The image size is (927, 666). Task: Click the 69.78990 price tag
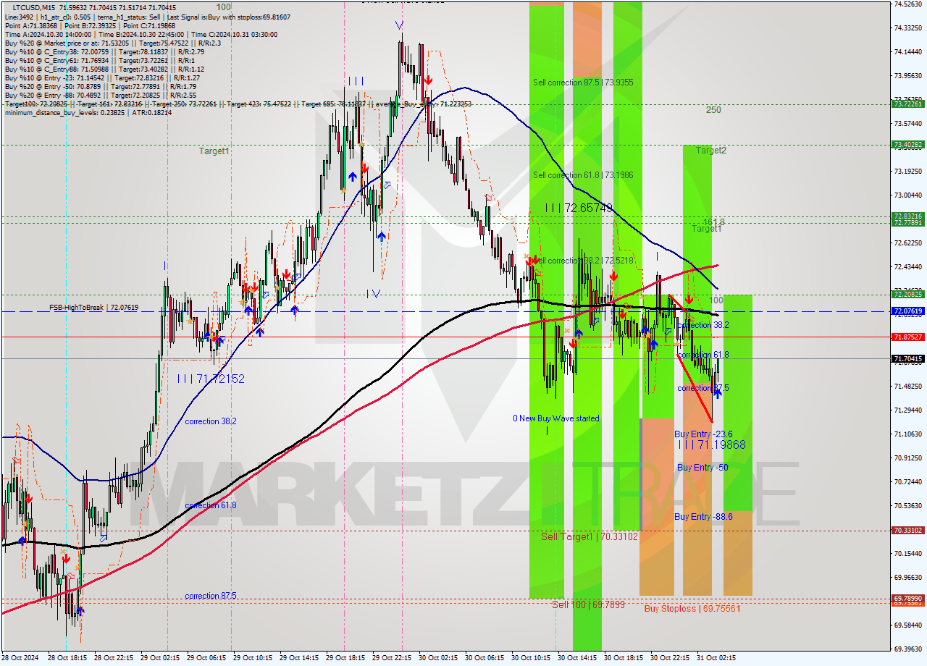[x=907, y=598]
